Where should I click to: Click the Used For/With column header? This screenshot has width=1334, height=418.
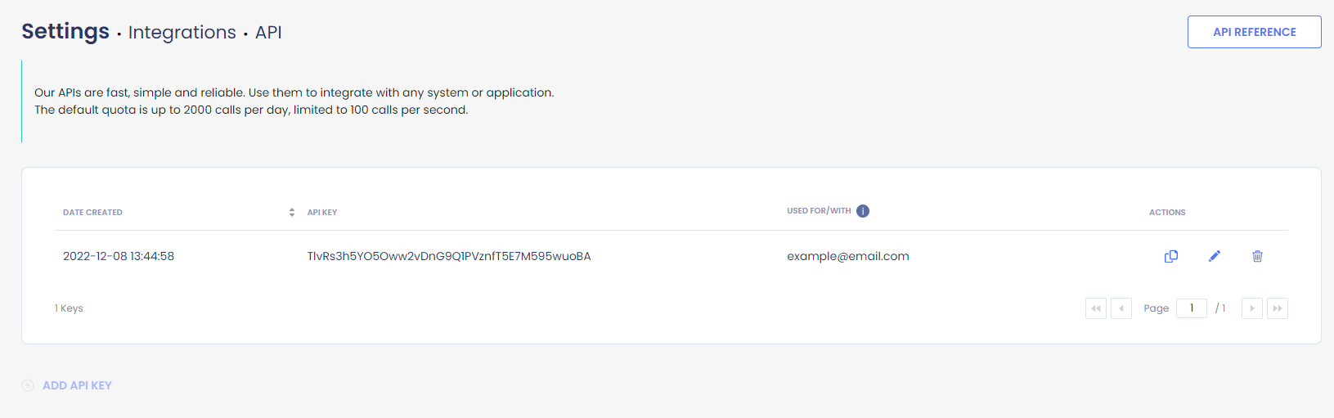[819, 211]
